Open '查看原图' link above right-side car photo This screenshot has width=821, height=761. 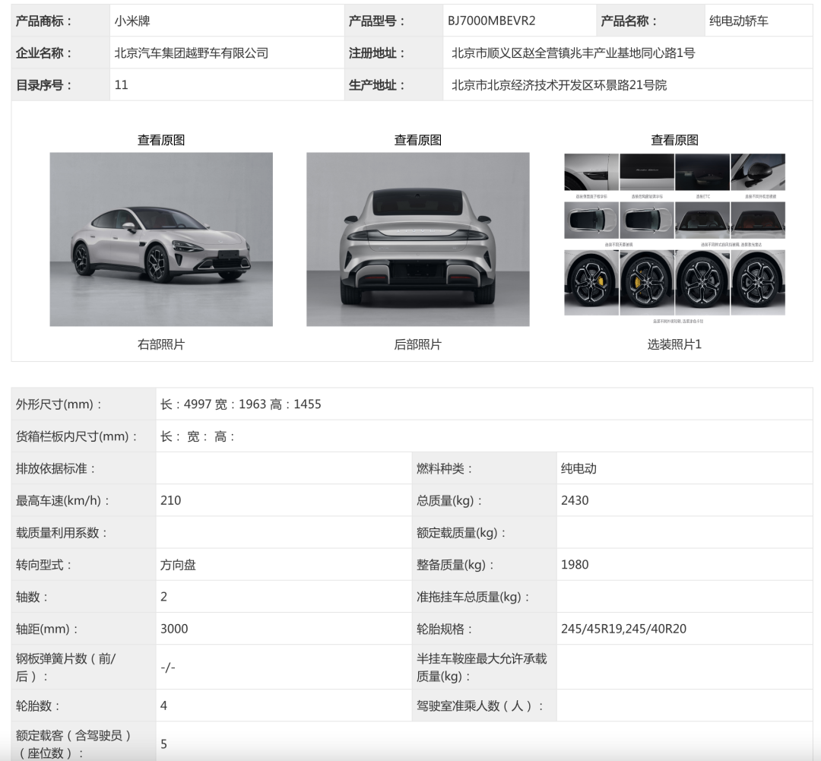tap(160, 140)
